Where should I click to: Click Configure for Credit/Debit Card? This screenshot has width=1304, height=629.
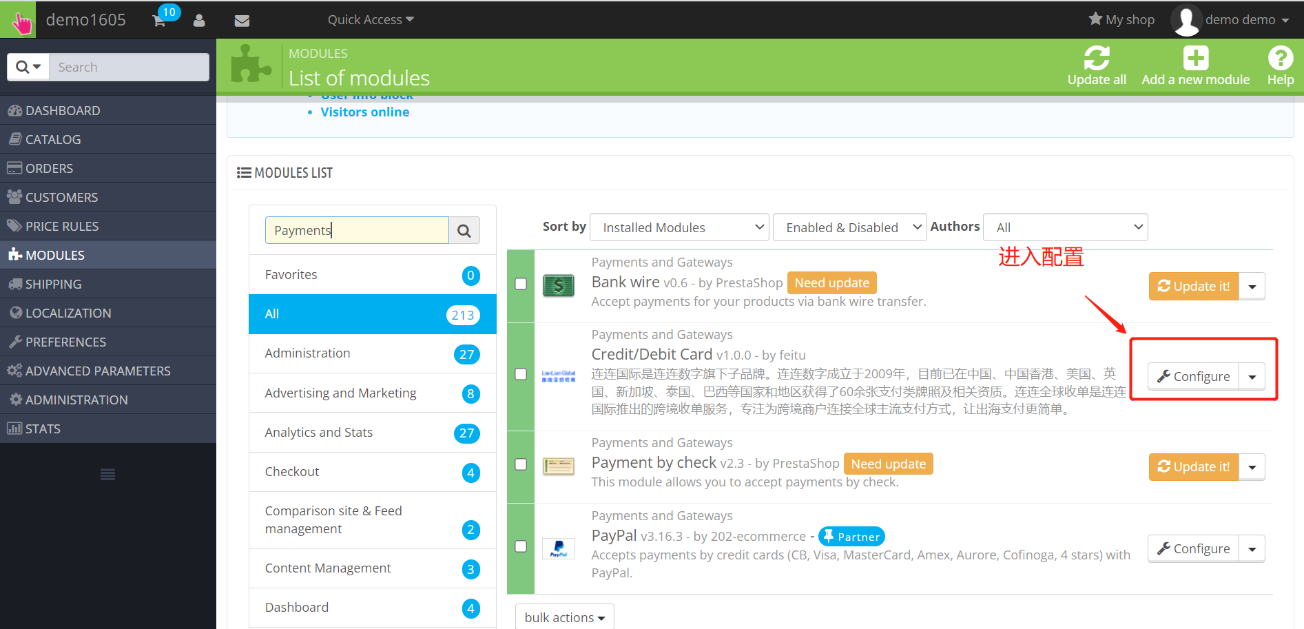pos(1194,376)
